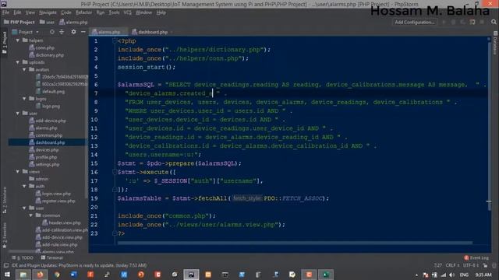This screenshot has width=499, height=280.
Task: Collapse the avatars folder
Action: (x=24, y=69)
